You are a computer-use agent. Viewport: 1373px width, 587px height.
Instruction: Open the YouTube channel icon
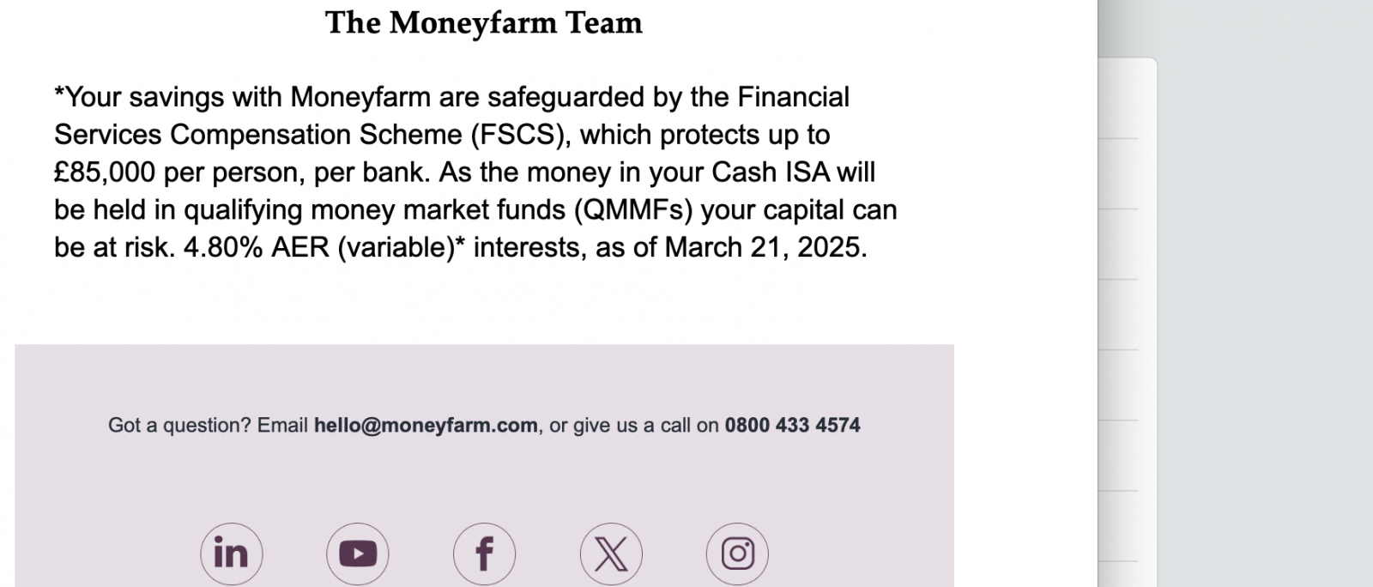pos(358,554)
